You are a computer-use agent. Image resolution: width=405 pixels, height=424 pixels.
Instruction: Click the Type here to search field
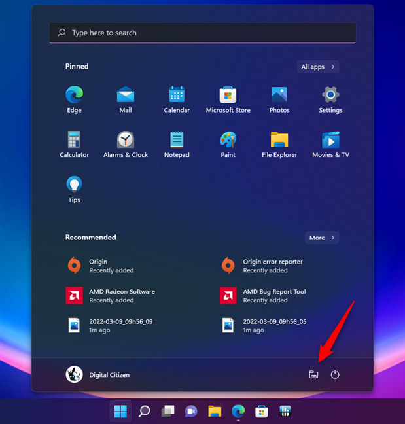(x=203, y=33)
